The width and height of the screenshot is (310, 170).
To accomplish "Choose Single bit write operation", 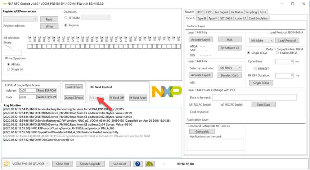I will (8, 69).
